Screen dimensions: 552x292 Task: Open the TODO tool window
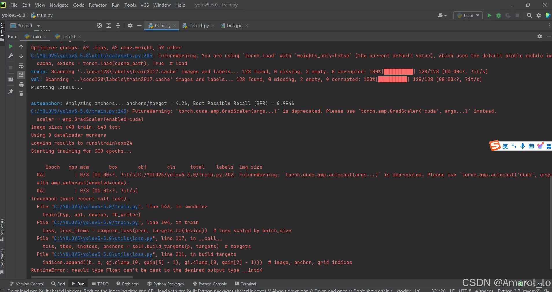coord(100,284)
